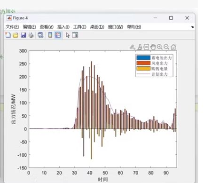Click the y-axis tick label -100
Screen dimensions: 204x183
pos(22,155)
